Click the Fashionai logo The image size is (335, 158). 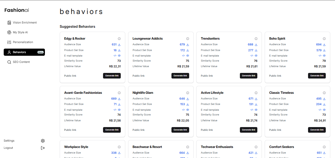[x=17, y=10]
